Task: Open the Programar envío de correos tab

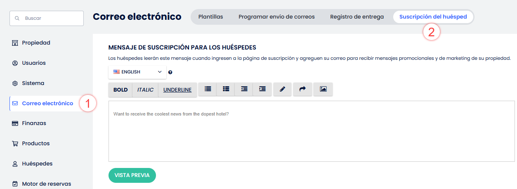Action: (276, 17)
